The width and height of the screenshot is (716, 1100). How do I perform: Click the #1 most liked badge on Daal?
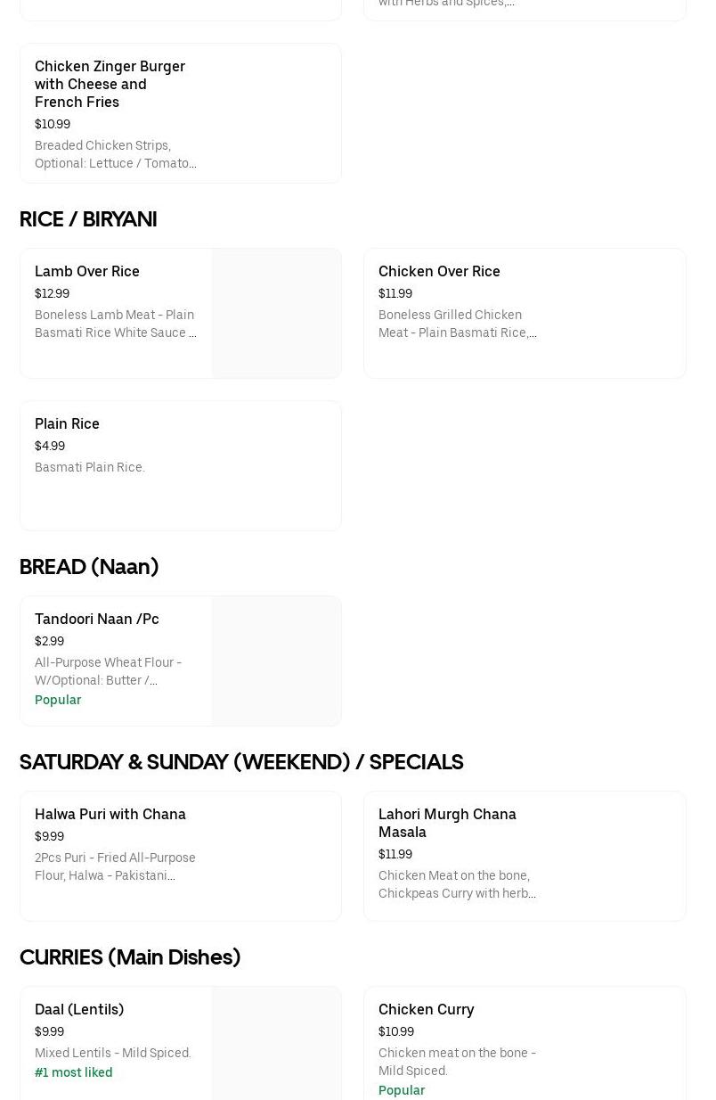73,1072
